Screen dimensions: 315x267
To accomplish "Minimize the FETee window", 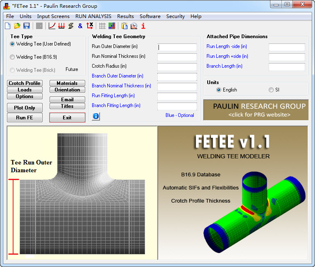I will (x=276, y=5).
